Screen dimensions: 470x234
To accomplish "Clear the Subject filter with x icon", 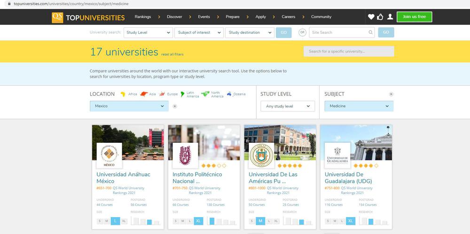I will [391, 94].
